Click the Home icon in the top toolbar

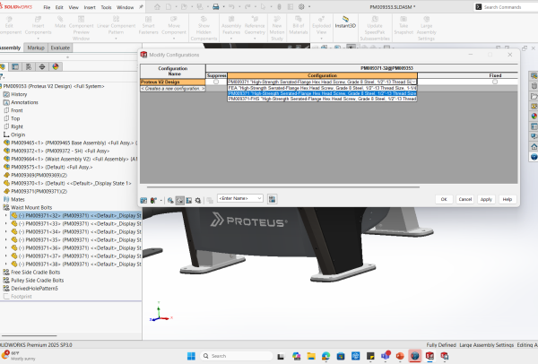click(x=157, y=7)
